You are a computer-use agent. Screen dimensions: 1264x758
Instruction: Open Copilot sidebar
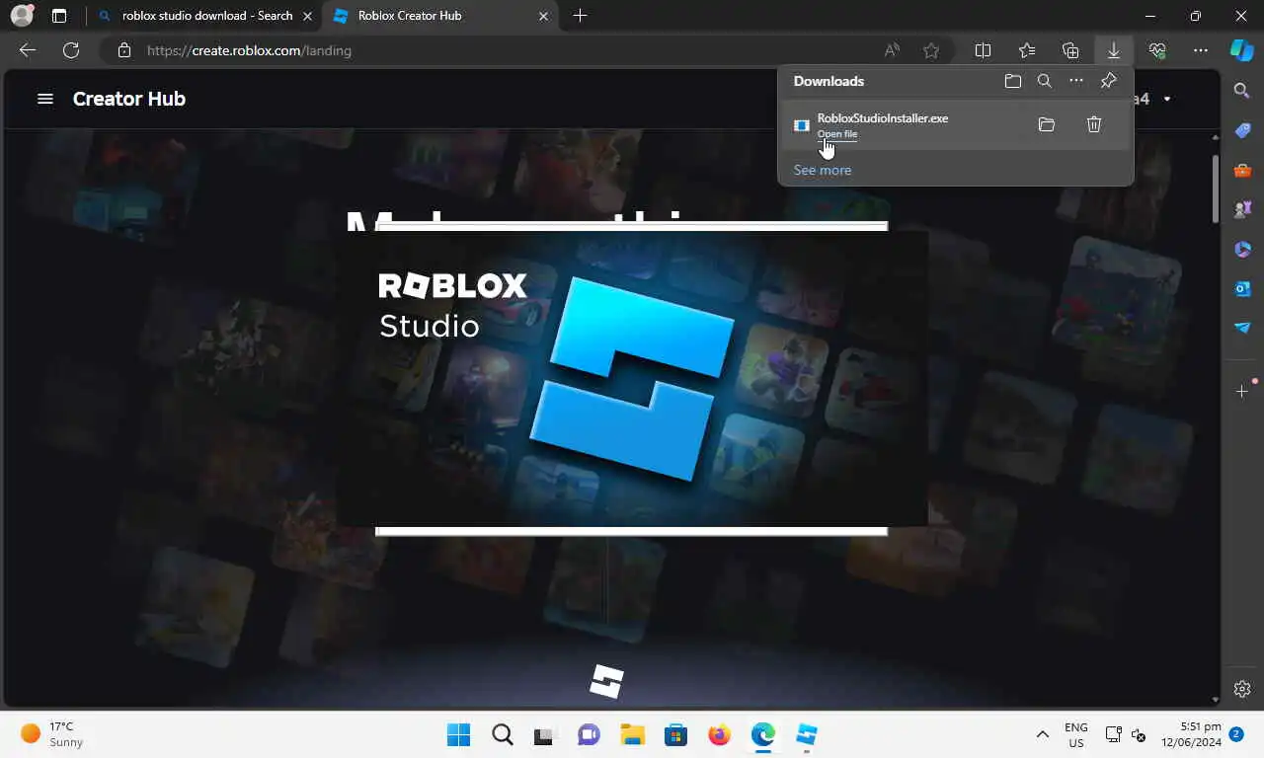pyautogui.click(x=1242, y=50)
